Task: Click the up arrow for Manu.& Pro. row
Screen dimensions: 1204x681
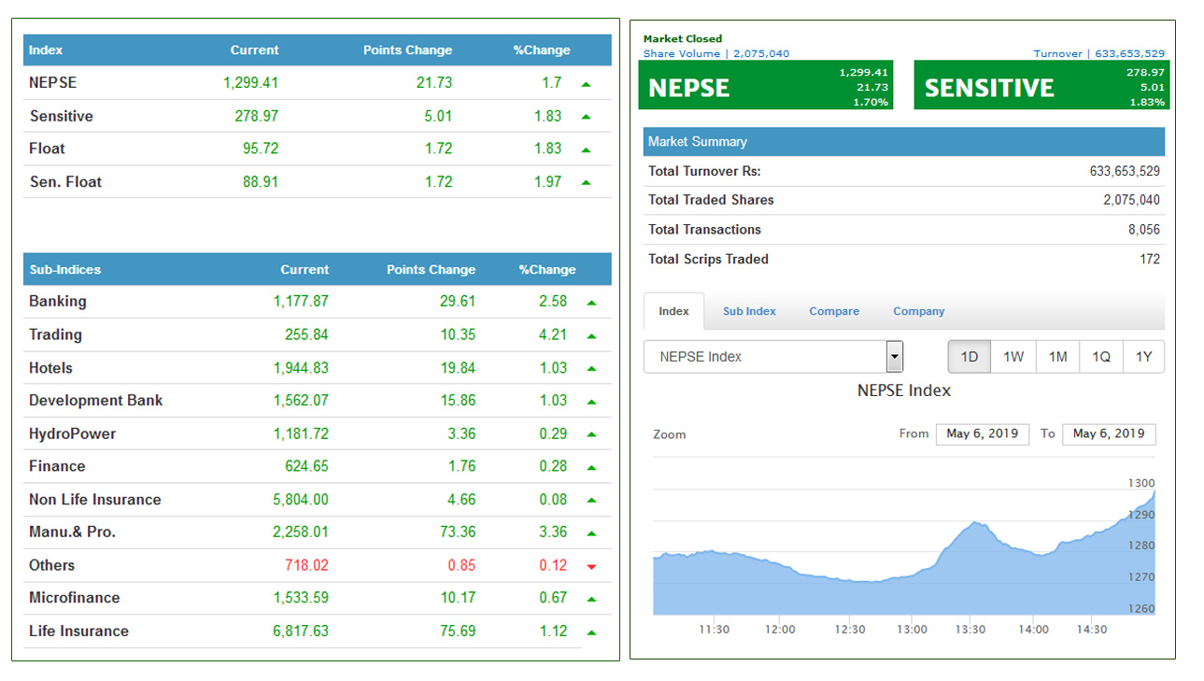Action: 591,533
